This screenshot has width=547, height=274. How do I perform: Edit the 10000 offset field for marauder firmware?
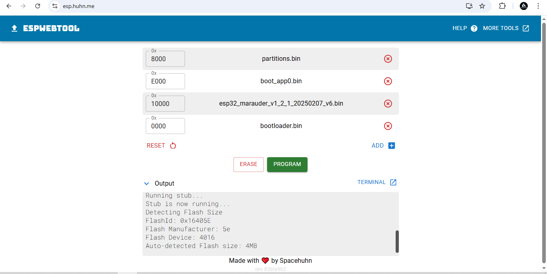pos(165,104)
